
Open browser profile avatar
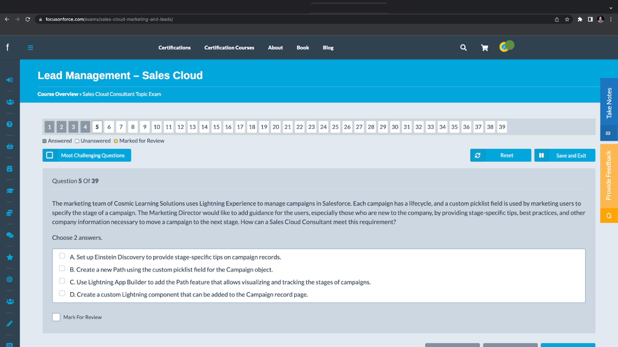click(x=600, y=19)
